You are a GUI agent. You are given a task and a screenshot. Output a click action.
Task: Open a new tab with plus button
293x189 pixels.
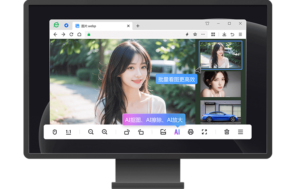138,26
